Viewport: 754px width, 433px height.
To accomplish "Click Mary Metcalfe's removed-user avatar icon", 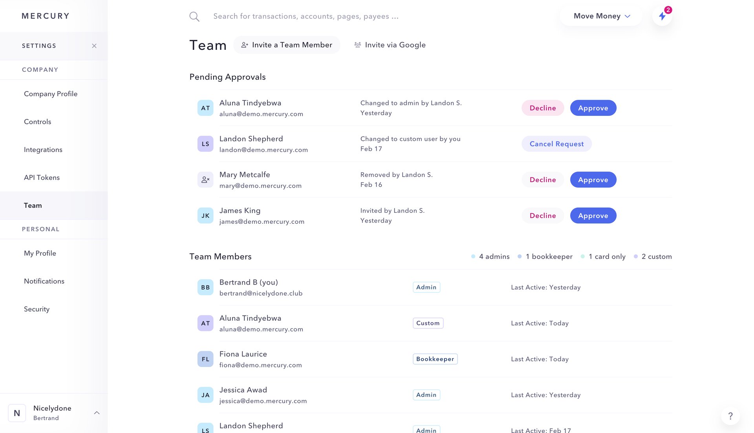I will pyautogui.click(x=205, y=179).
